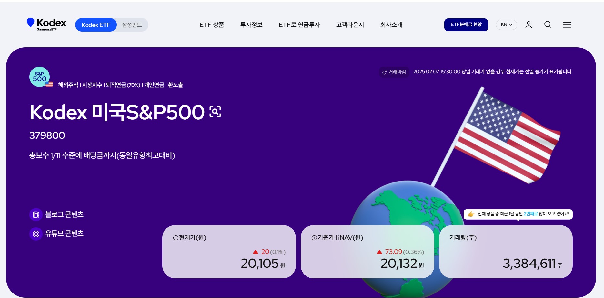Viewport: 604px width, 298px height.
Task: Click the ETF분배금 현황 button
Action: click(466, 25)
